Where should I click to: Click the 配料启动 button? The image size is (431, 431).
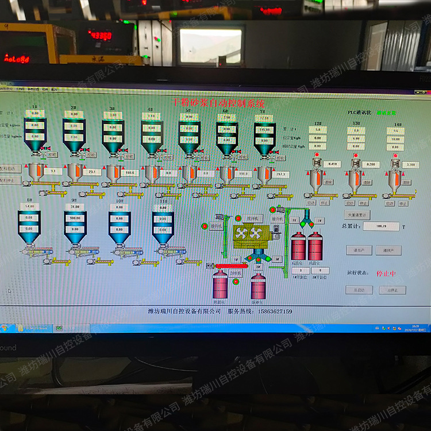tap(10, 168)
